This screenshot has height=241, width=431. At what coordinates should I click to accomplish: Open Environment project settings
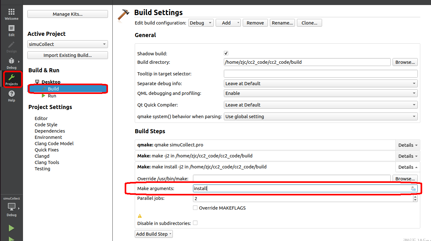click(x=48, y=137)
